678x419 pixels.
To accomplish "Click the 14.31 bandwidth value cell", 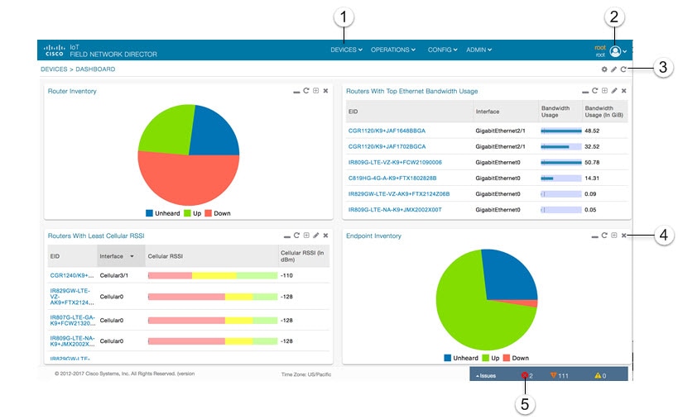I will [x=592, y=179].
